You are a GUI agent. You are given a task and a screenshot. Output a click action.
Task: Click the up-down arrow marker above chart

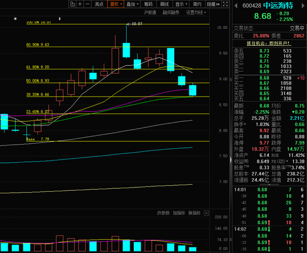[x=60, y=19]
